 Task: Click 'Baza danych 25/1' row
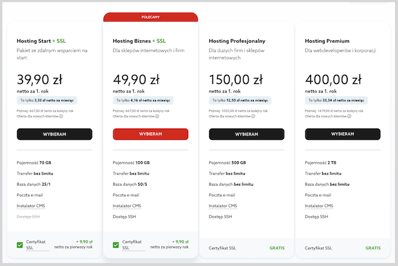(34, 184)
